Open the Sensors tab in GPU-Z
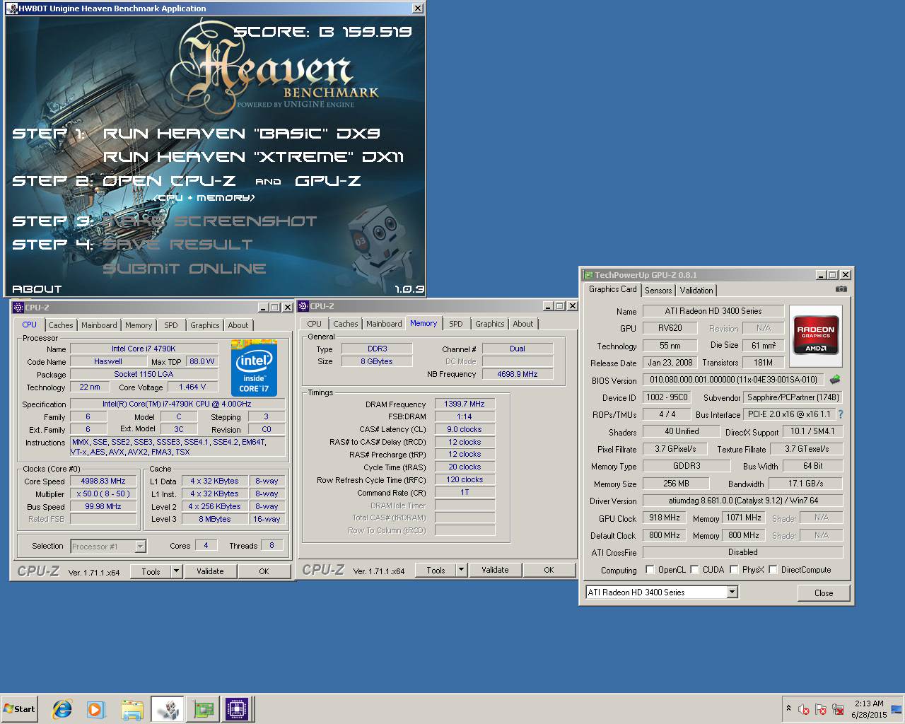This screenshot has height=724, width=905. [658, 291]
